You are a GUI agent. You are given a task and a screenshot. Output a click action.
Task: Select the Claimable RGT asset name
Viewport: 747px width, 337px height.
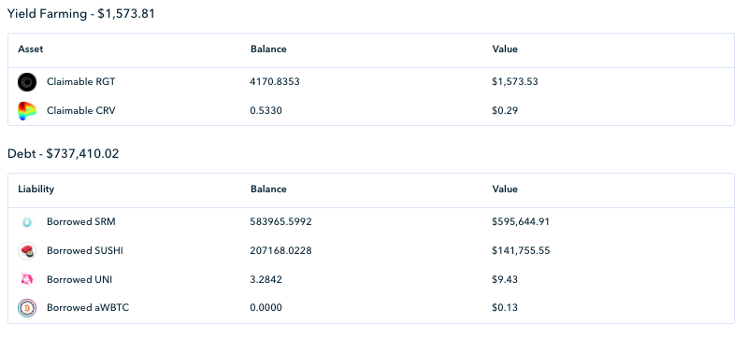[81, 81]
